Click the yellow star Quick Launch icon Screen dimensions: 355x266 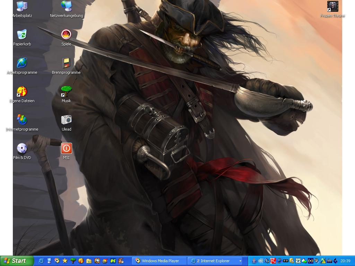tap(65, 261)
